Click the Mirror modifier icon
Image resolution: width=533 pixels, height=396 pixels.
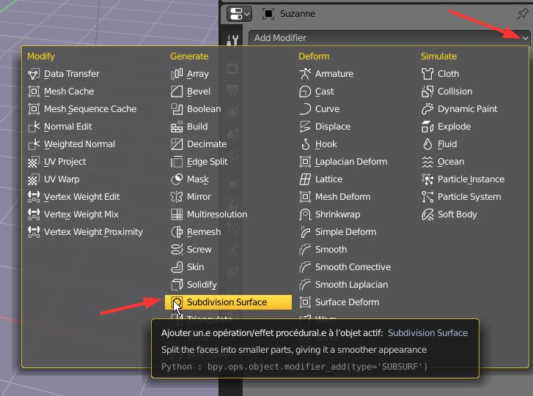click(177, 197)
